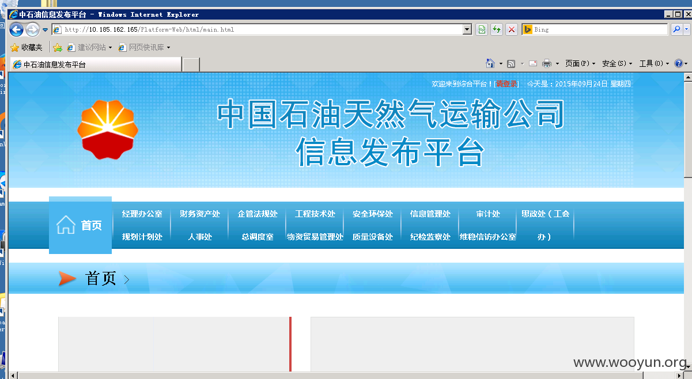Open the 企管法规处 department link
Image resolution: width=692 pixels, height=379 pixels.
[258, 214]
